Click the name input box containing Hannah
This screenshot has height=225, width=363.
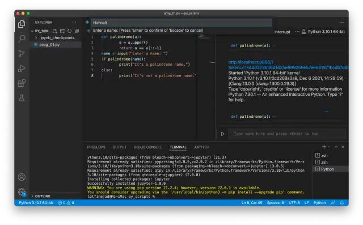181,23
